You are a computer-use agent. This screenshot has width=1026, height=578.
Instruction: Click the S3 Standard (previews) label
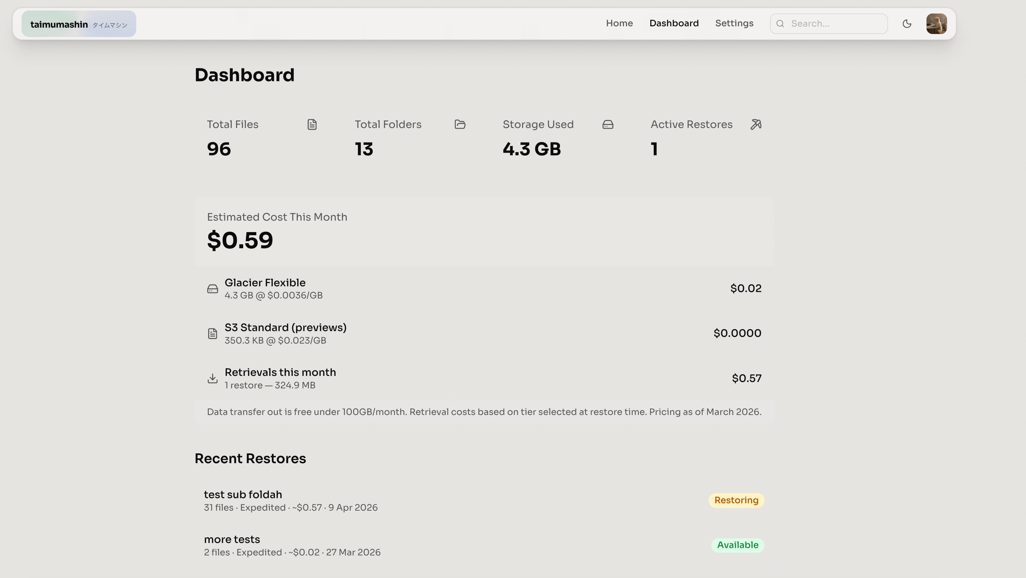click(285, 327)
